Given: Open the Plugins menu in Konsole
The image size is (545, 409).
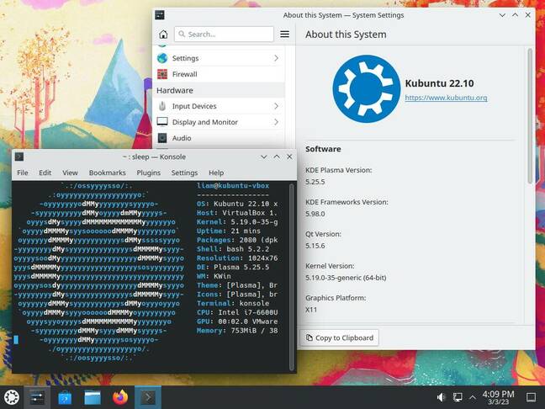Looking at the screenshot, I should coord(148,173).
